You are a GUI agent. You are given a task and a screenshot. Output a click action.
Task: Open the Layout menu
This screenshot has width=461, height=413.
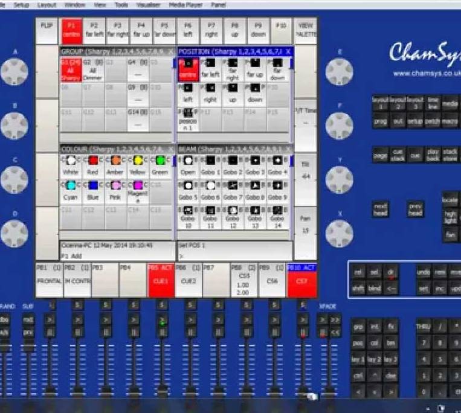pyautogui.click(x=47, y=5)
